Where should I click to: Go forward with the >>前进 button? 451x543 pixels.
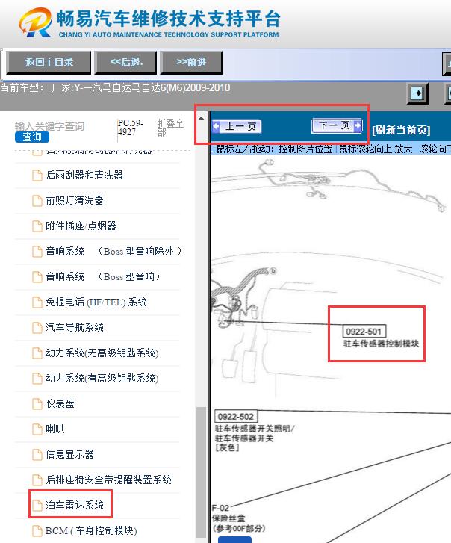pyautogui.click(x=191, y=62)
